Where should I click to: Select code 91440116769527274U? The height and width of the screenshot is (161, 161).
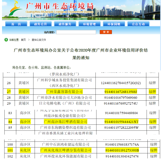tap(121, 103)
